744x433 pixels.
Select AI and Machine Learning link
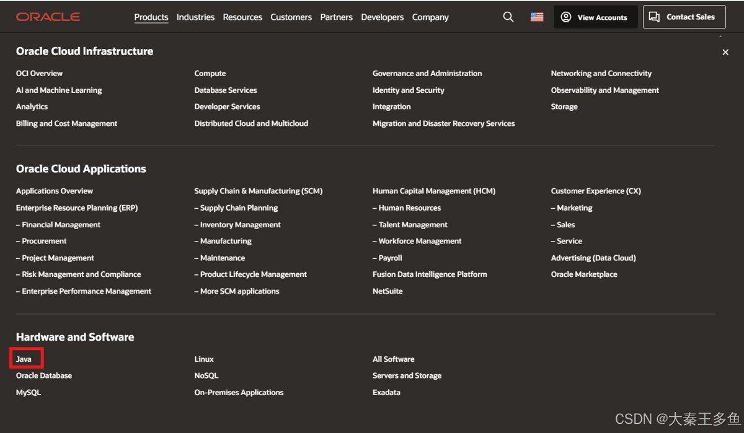point(59,90)
